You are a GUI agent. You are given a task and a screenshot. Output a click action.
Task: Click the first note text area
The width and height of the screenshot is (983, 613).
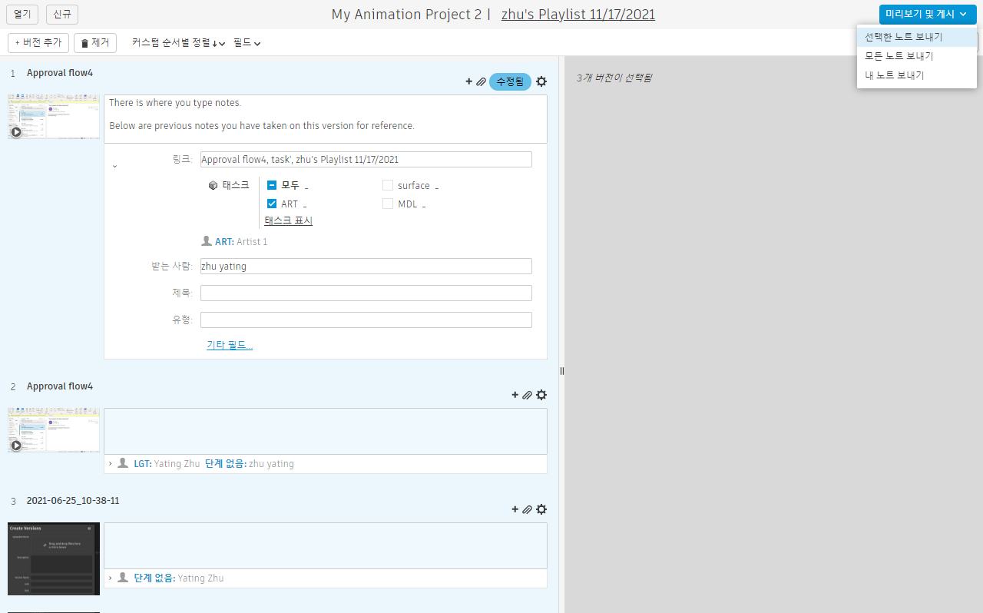click(x=326, y=119)
